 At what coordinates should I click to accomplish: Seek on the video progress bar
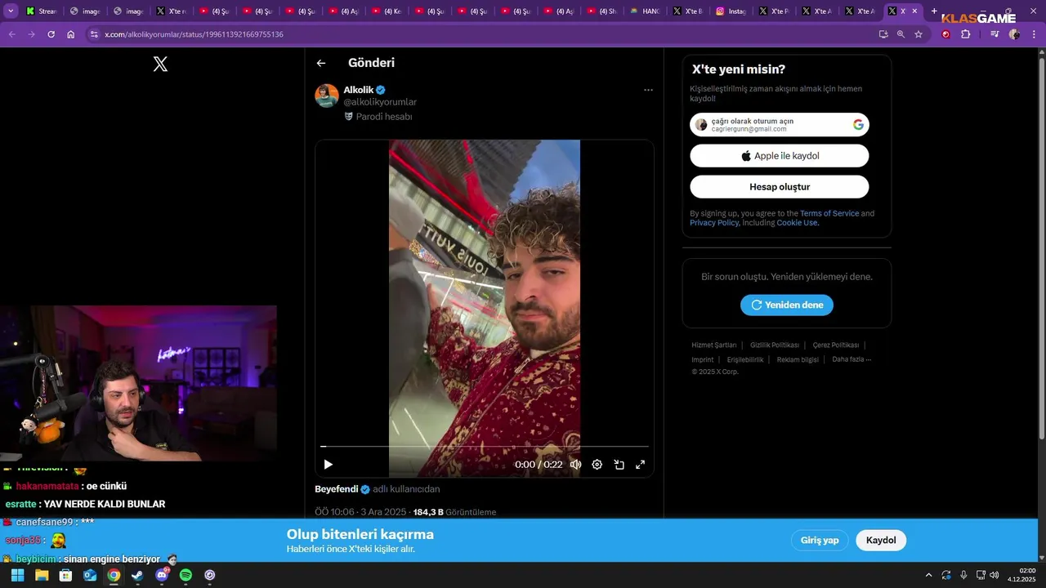tap(485, 447)
